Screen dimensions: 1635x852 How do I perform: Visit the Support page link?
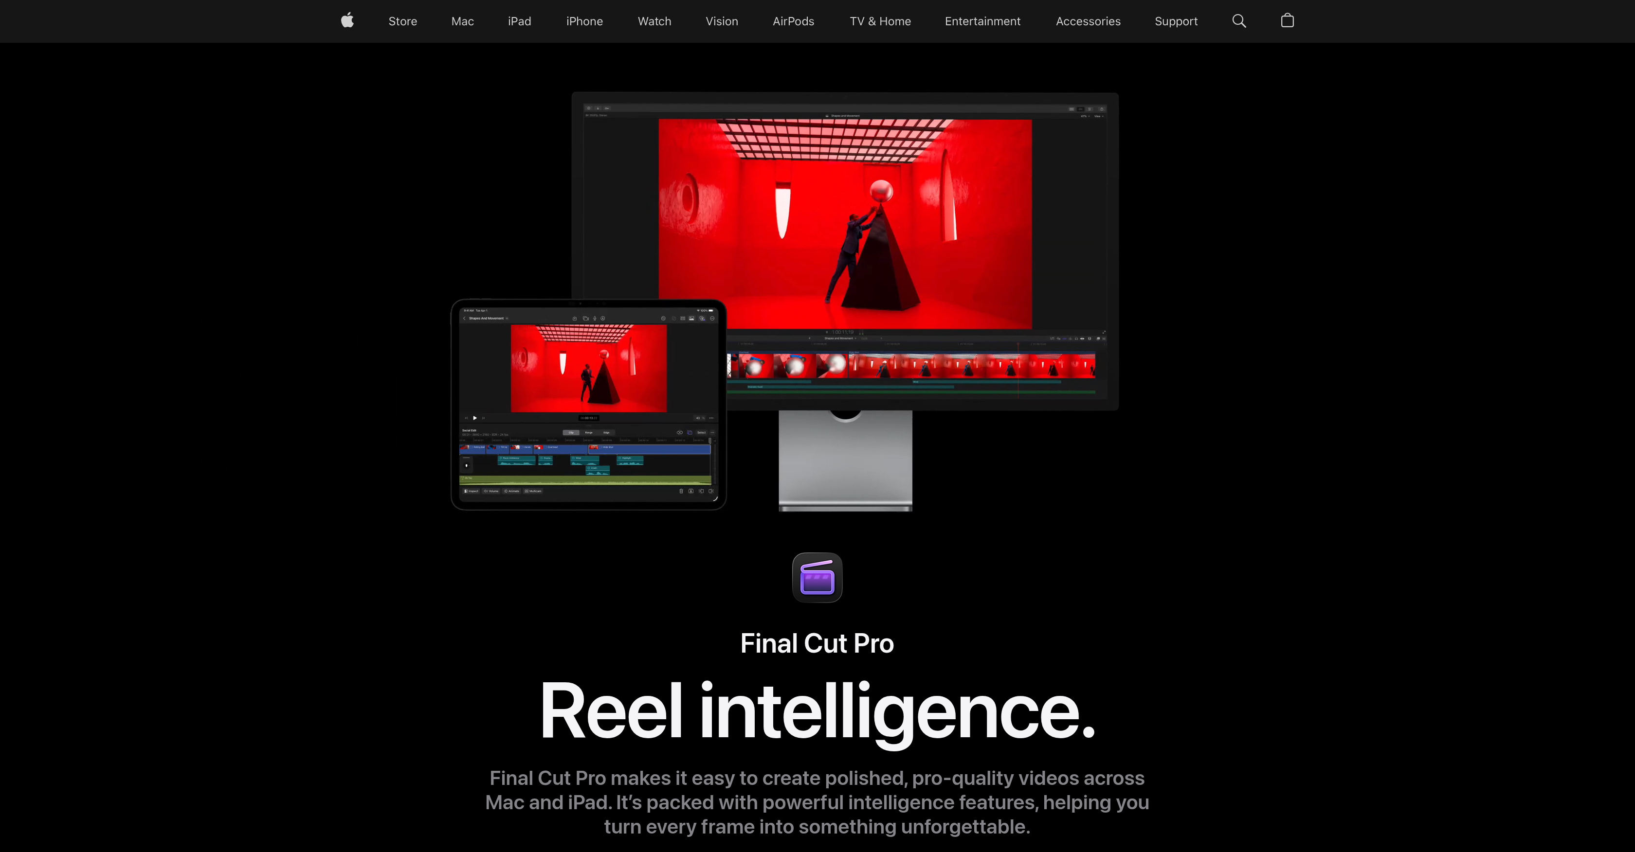(1176, 21)
